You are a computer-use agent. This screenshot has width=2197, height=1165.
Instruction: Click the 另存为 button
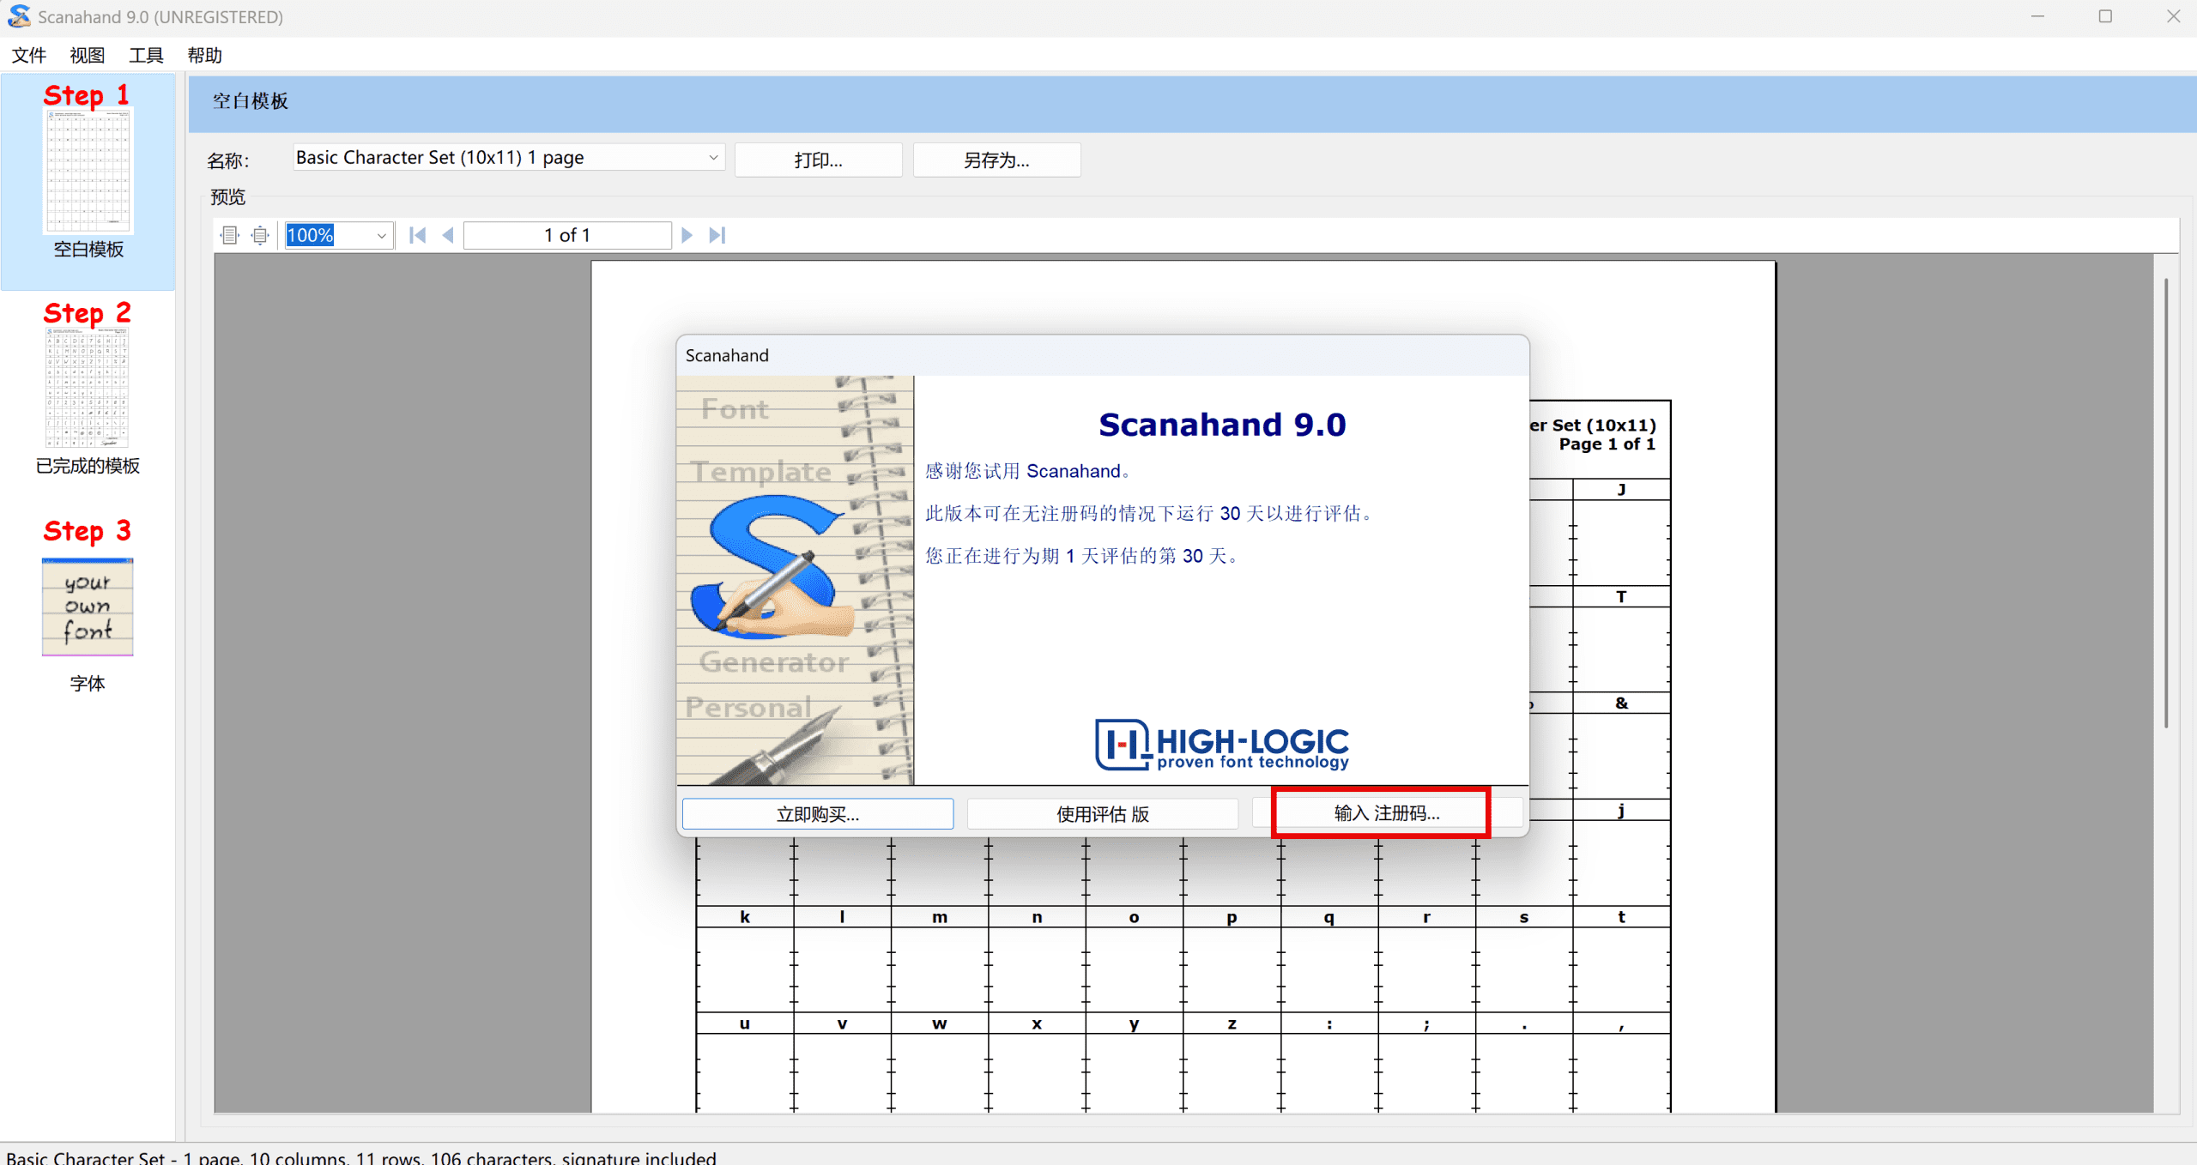click(x=996, y=160)
